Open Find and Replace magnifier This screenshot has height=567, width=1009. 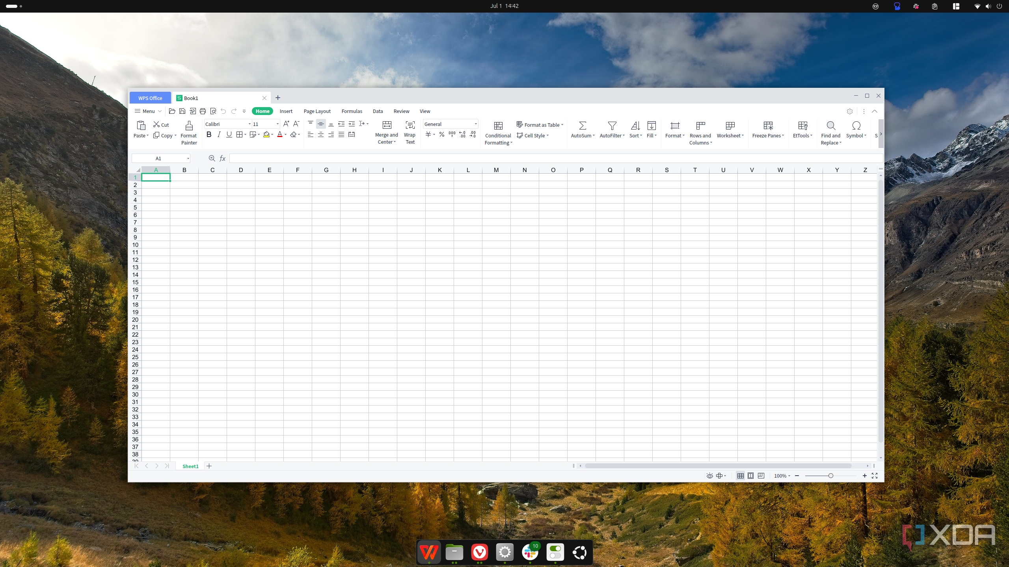click(831, 126)
